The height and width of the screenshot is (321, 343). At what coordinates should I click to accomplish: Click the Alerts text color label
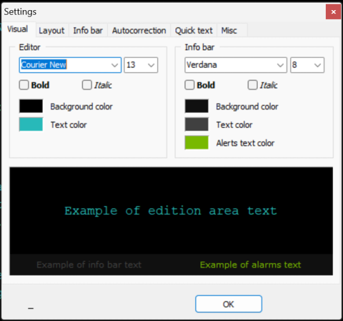[x=245, y=143]
